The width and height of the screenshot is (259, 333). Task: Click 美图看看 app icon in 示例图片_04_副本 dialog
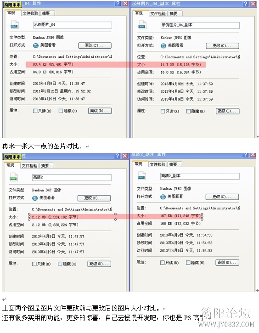tap(163, 45)
